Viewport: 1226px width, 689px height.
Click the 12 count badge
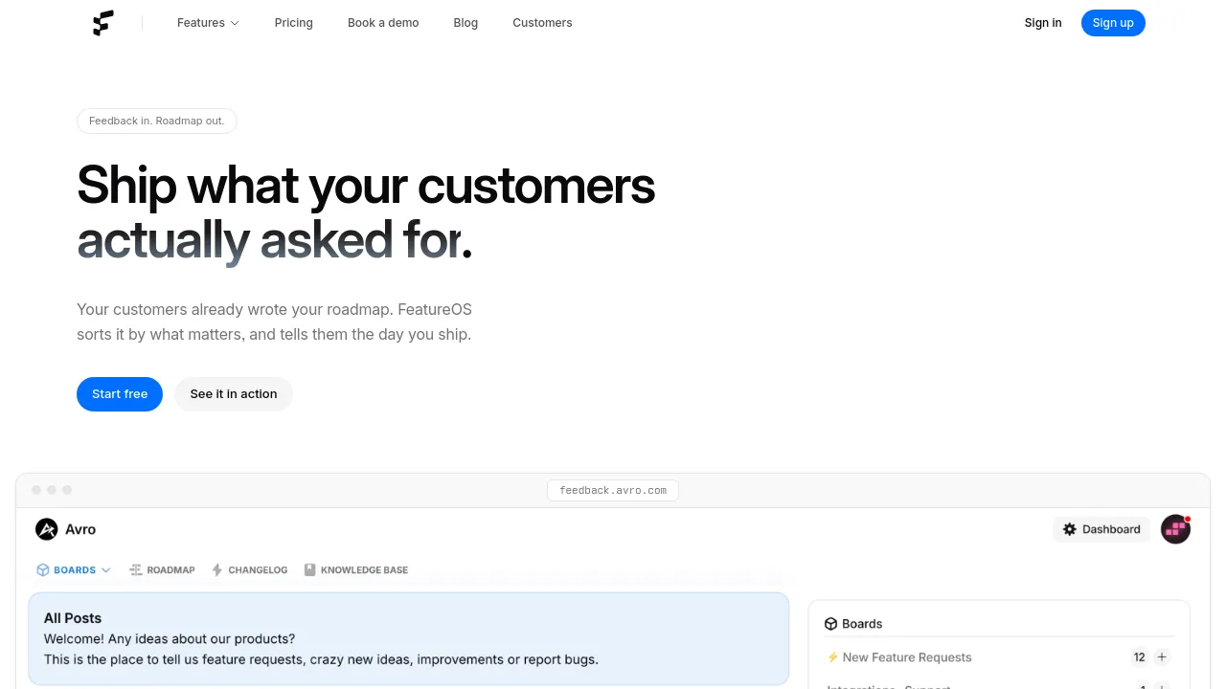coord(1139,657)
